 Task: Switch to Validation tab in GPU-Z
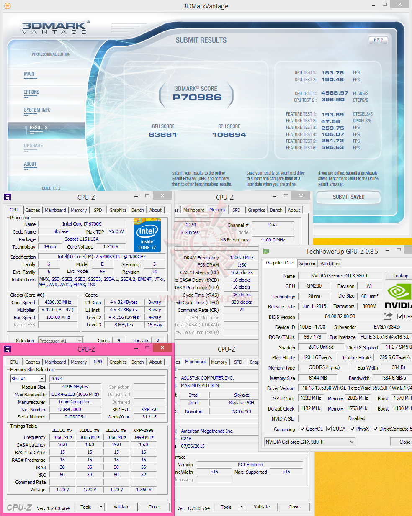[x=330, y=264]
